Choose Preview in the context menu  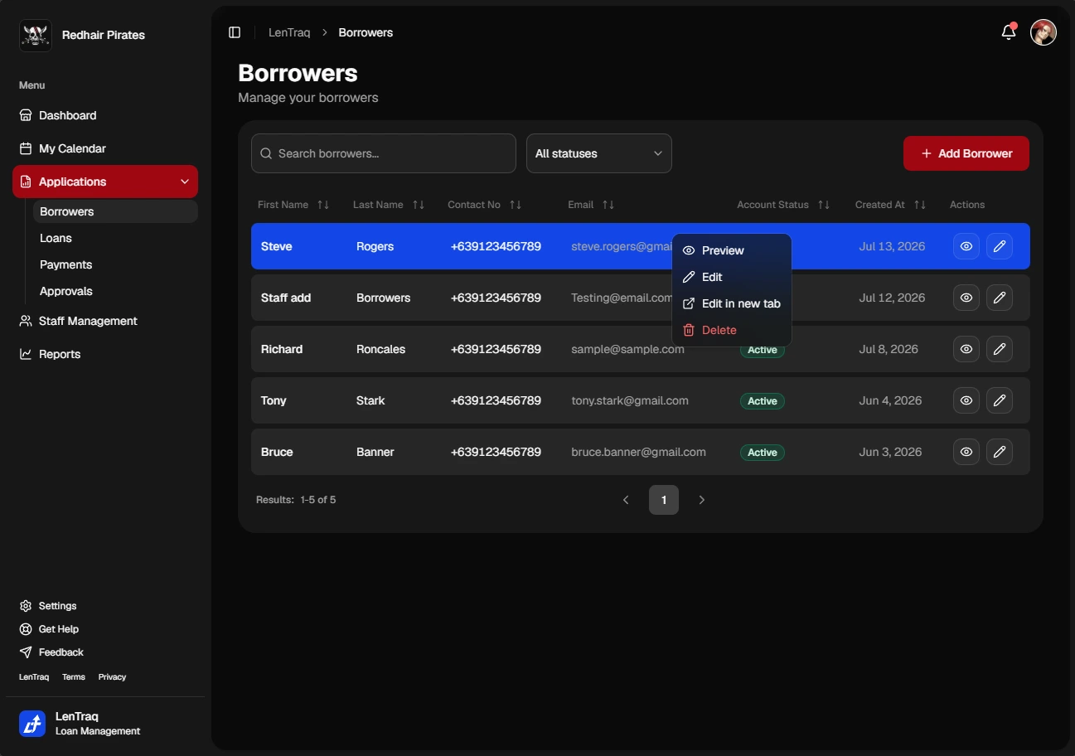click(x=732, y=250)
